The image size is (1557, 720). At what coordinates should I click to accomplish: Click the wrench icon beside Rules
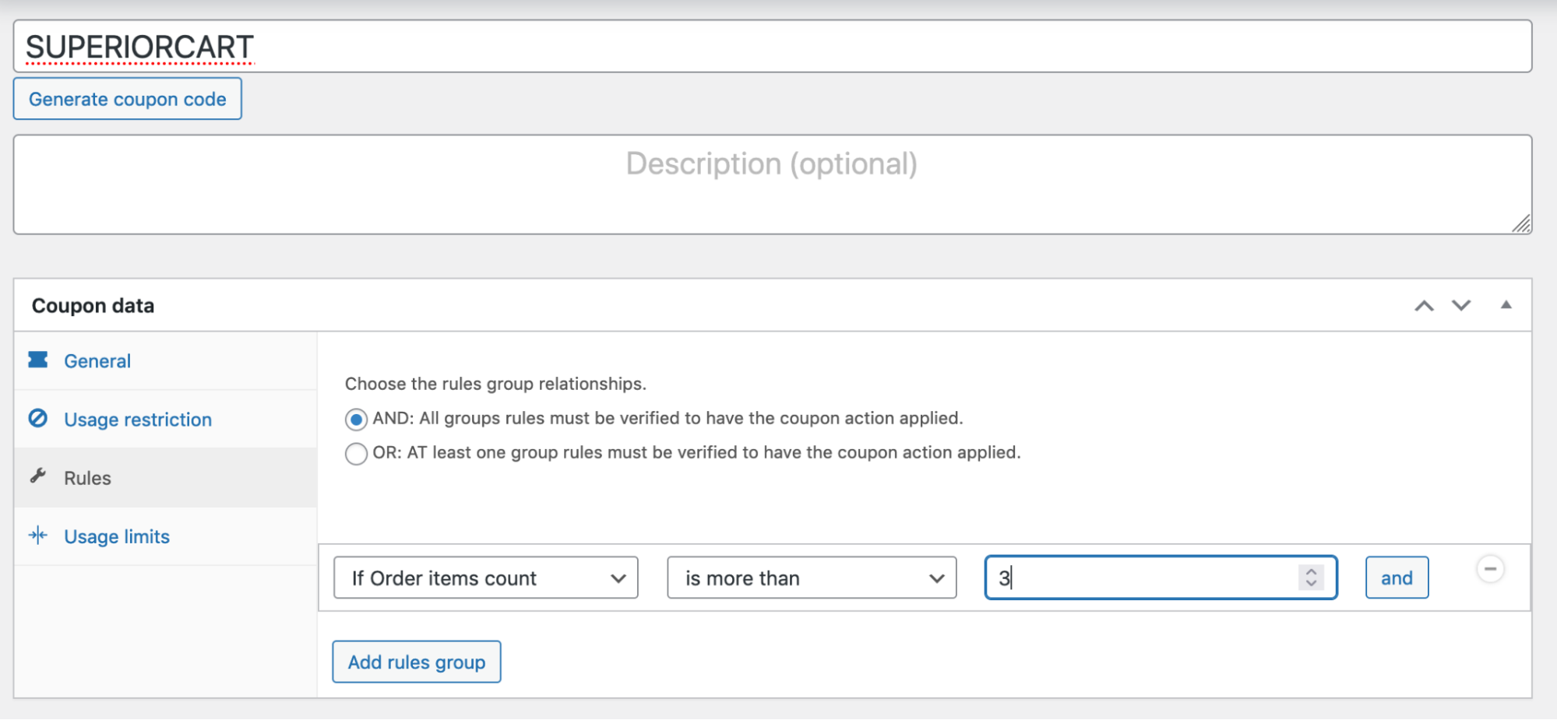[x=37, y=477]
